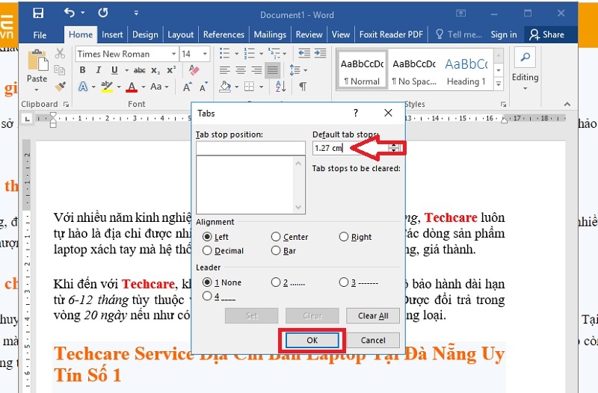This screenshot has height=393, width=598.
Task: Click the Justify alignment icon
Action: tap(273, 70)
